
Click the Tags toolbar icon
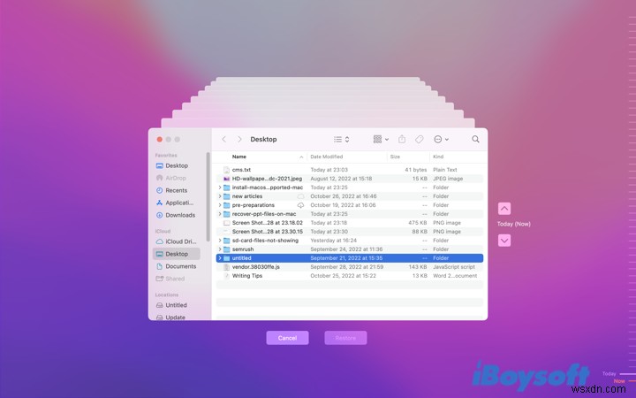419,140
